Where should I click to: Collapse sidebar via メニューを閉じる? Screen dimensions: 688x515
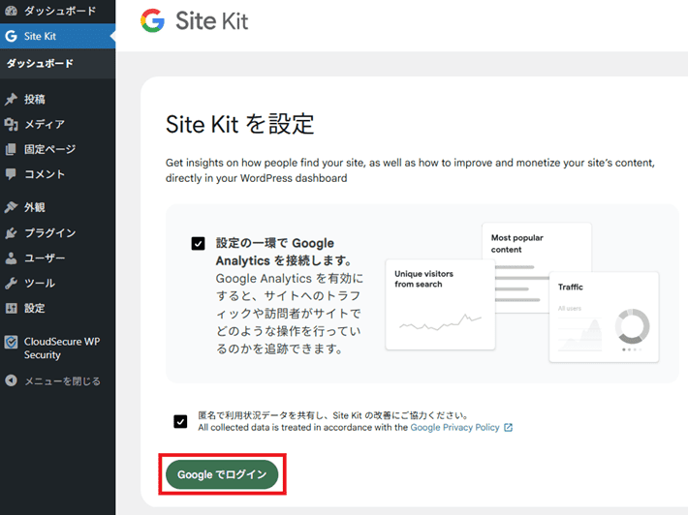point(57,380)
